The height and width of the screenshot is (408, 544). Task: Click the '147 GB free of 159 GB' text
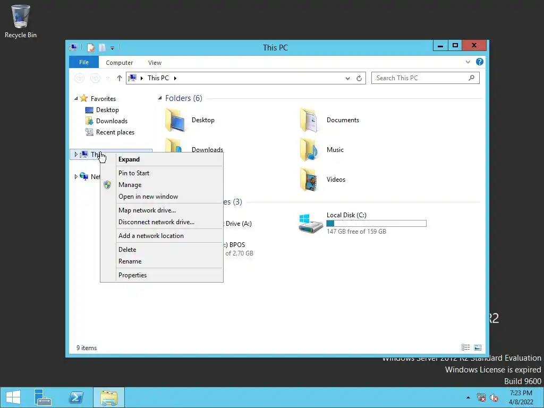tap(356, 232)
